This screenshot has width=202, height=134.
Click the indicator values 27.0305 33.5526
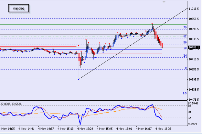click(11, 104)
